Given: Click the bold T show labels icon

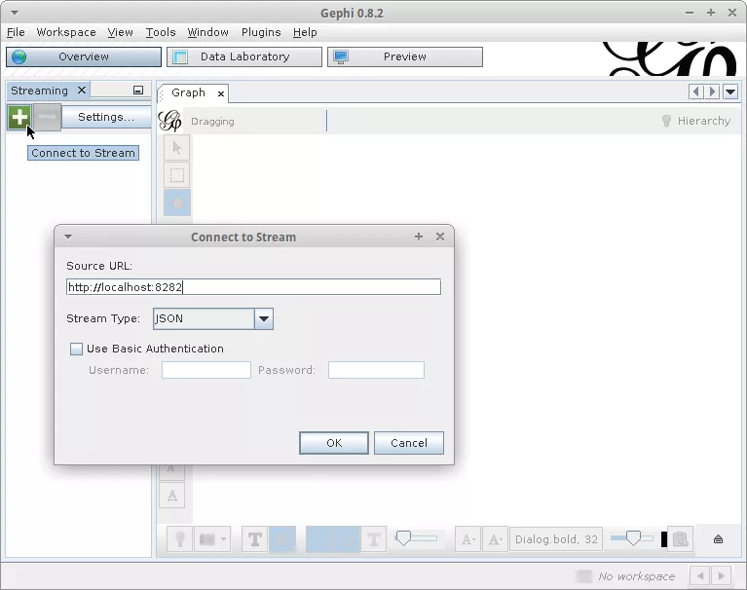Looking at the screenshot, I should pyautogui.click(x=255, y=539).
